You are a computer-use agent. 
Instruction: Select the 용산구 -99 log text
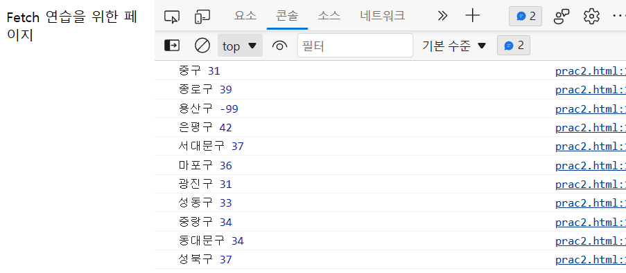(x=209, y=109)
